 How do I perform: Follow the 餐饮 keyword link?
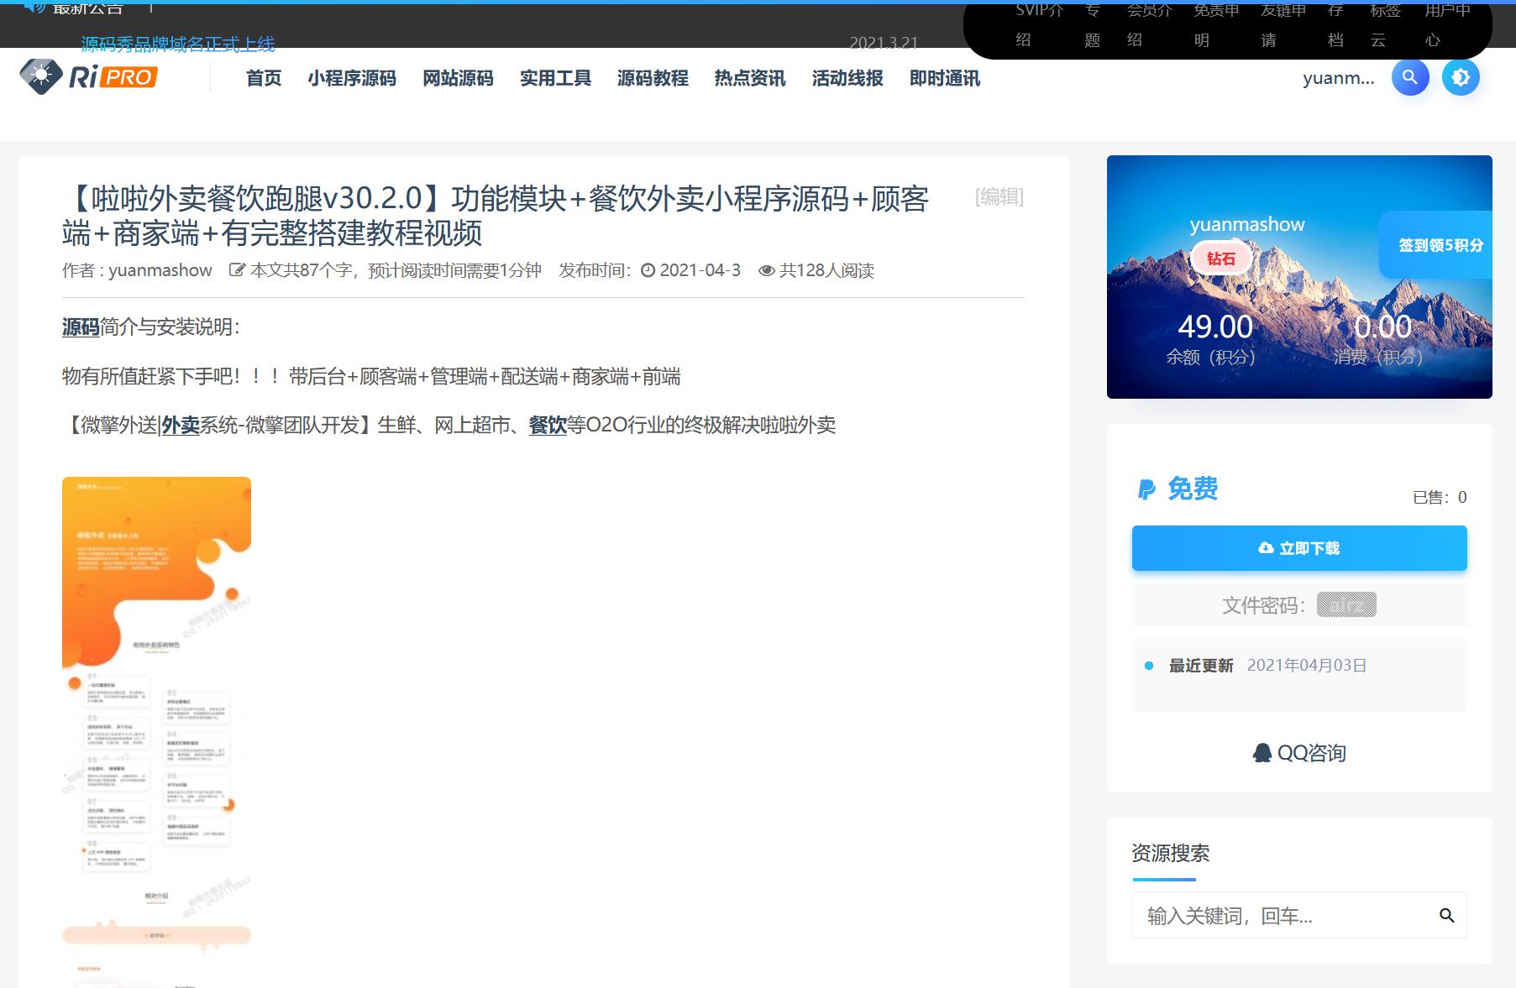tap(548, 426)
